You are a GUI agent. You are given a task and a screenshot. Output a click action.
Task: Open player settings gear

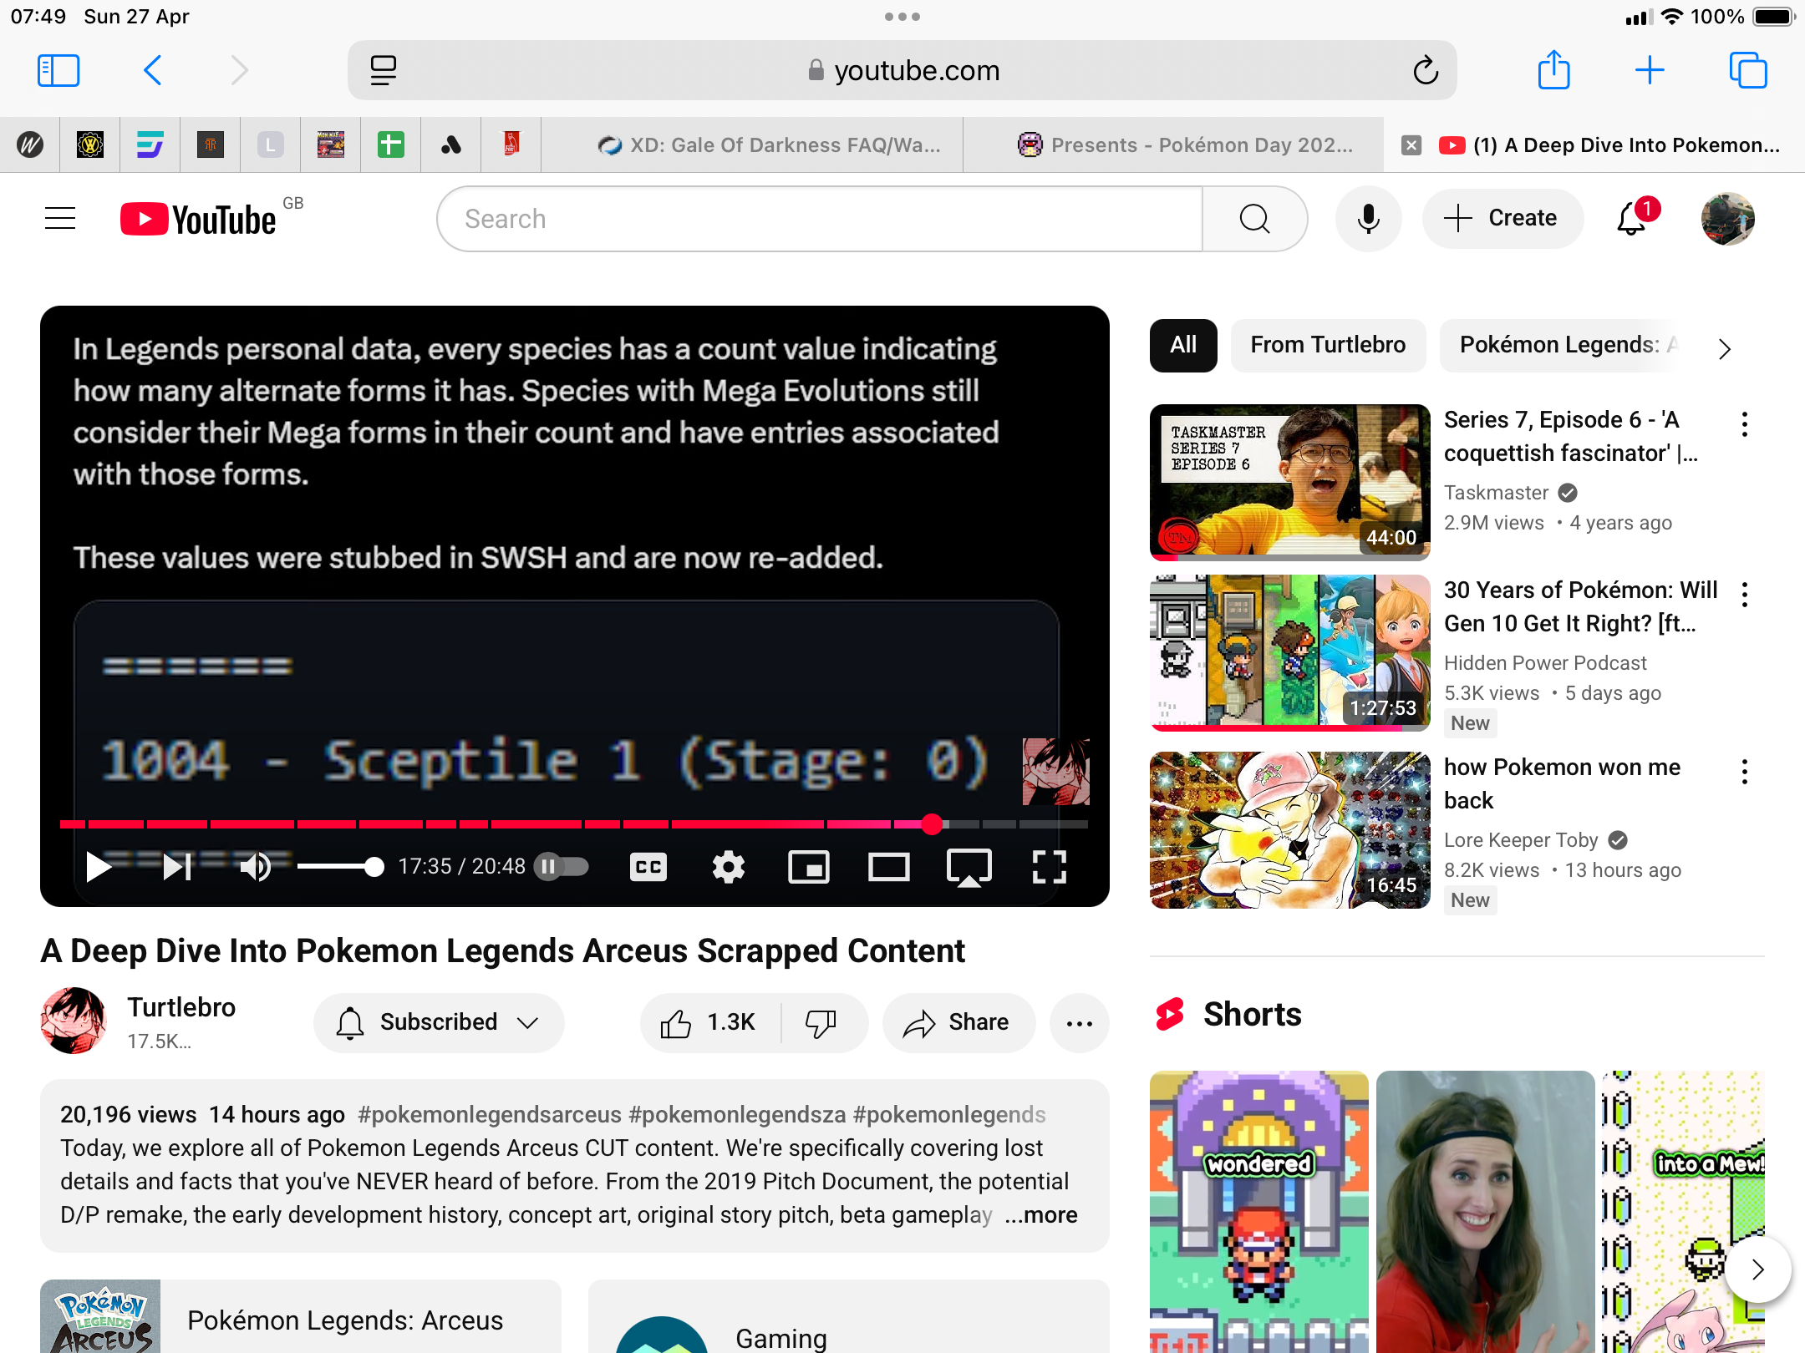click(729, 867)
